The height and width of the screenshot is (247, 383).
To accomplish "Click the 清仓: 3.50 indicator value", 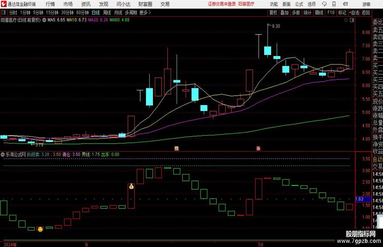I will [x=71, y=155].
